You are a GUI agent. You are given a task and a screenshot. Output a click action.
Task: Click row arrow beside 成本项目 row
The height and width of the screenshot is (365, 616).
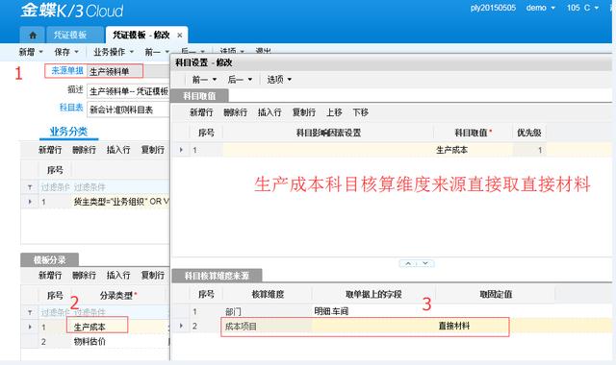click(181, 326)
